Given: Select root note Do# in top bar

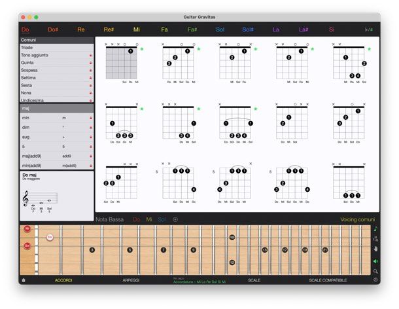Looking at the screenshot, I should 53,29.
